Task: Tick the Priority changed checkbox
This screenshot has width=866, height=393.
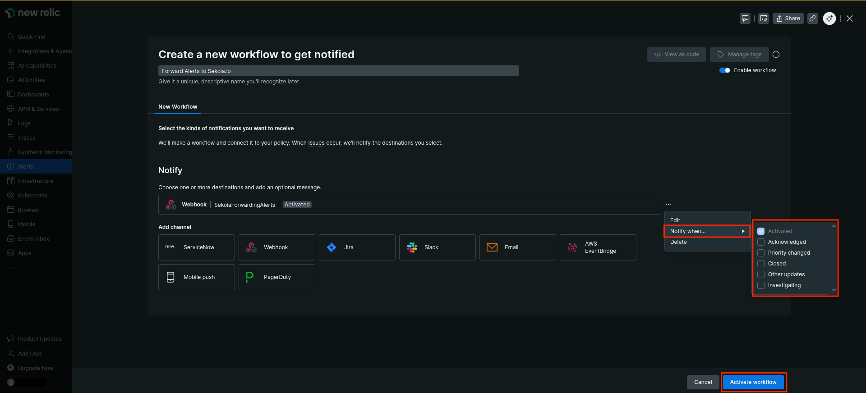Action: coord(761,253)
